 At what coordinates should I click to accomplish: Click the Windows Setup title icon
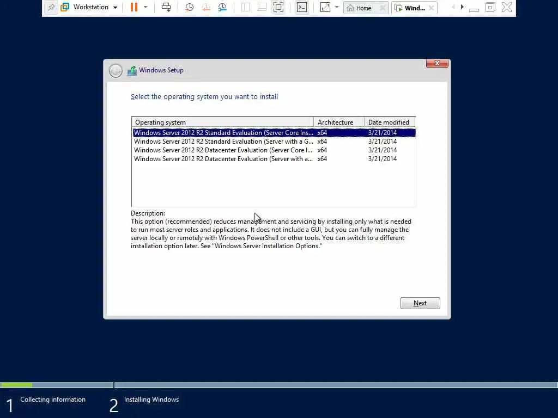(132, 71)
